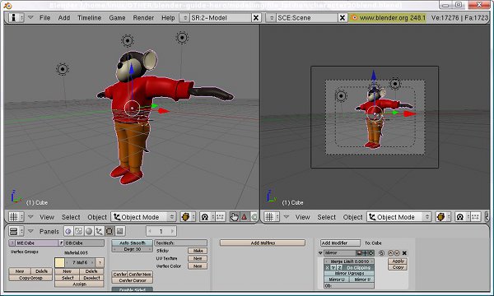
Task: Delete the SR:2-Model screen with X
Action: click(256, 18)
